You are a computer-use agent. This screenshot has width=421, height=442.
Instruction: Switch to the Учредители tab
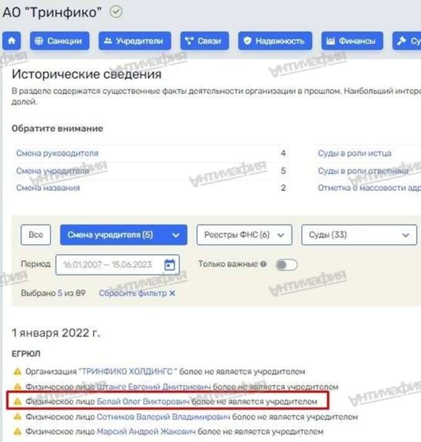(135, 41)
